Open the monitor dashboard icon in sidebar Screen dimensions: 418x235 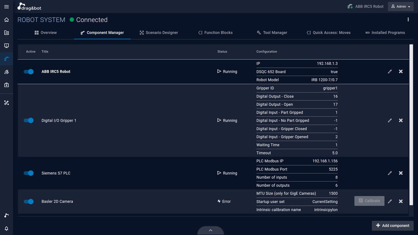pos(7,46)
